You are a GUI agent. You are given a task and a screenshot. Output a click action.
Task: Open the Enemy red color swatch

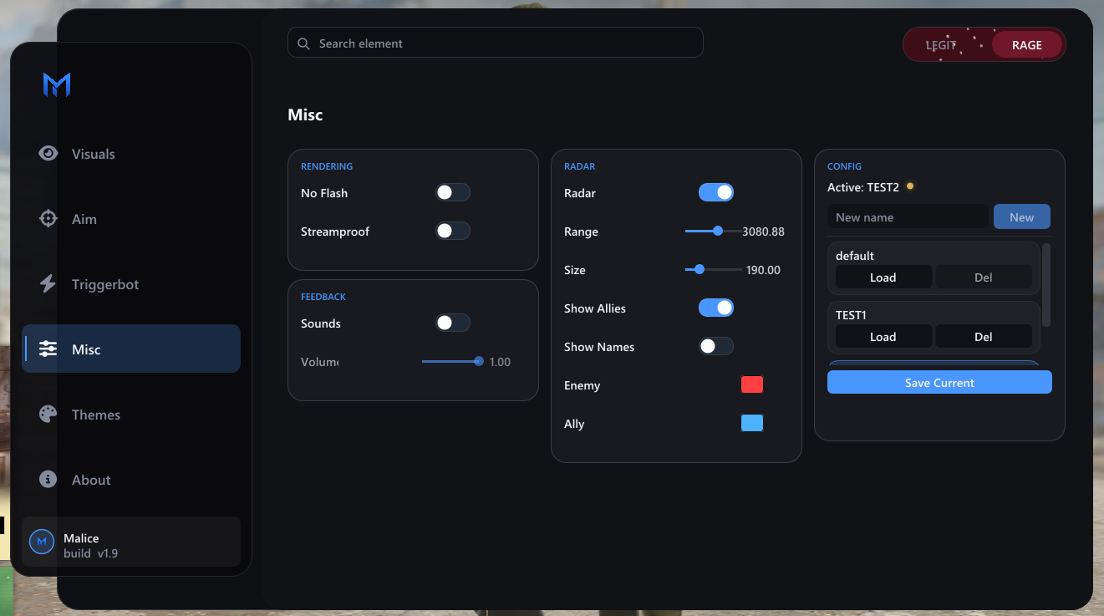point(752,384)
